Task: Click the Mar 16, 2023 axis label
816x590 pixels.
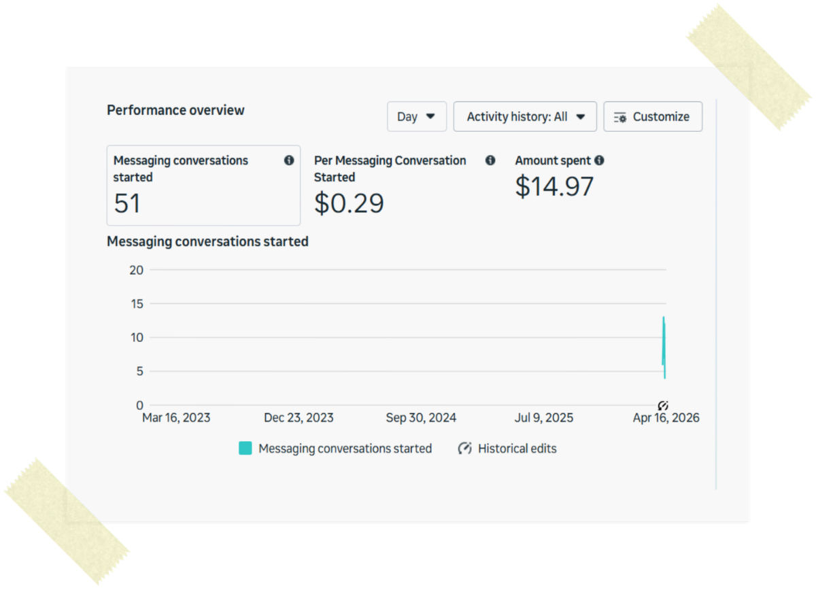Action: tap(176, 418)
